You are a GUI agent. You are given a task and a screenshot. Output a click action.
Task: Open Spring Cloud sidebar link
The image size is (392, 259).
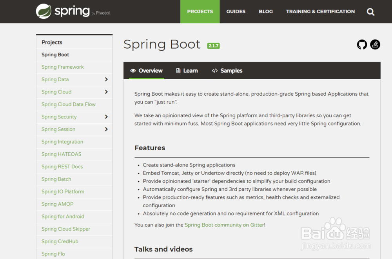click(x=56, y=92)
